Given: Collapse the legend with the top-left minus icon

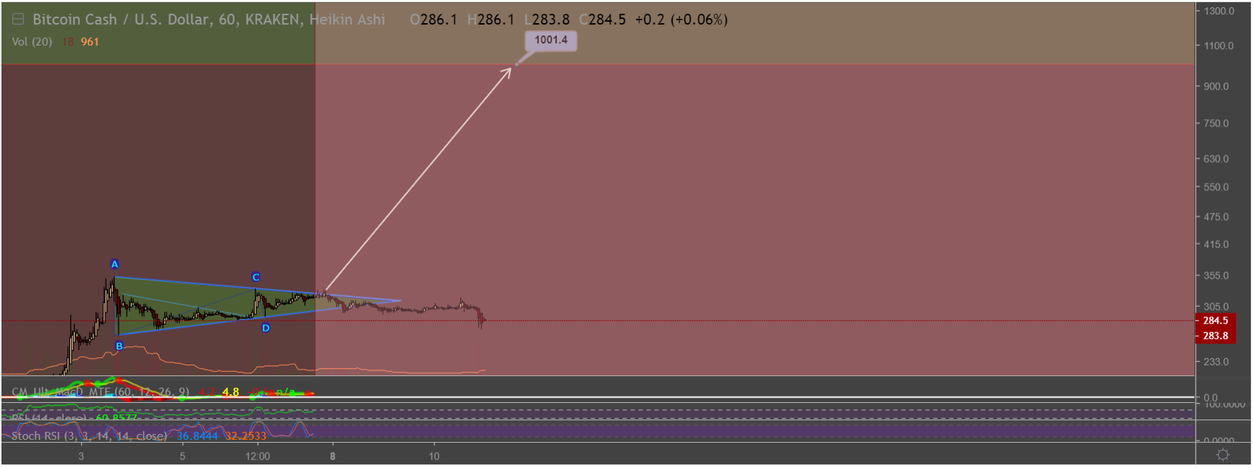Looking at the screenshot, I should point(18,20).
